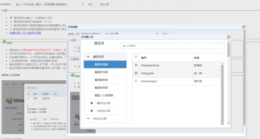Screen dimensions: 260x139
Task: Select 集团人力资源部 in the department tree
Action: (x=104, y=95)
